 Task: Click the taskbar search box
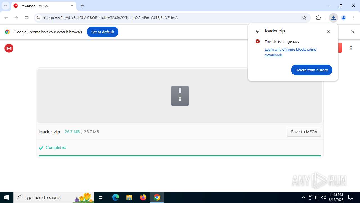pos(54,197)
